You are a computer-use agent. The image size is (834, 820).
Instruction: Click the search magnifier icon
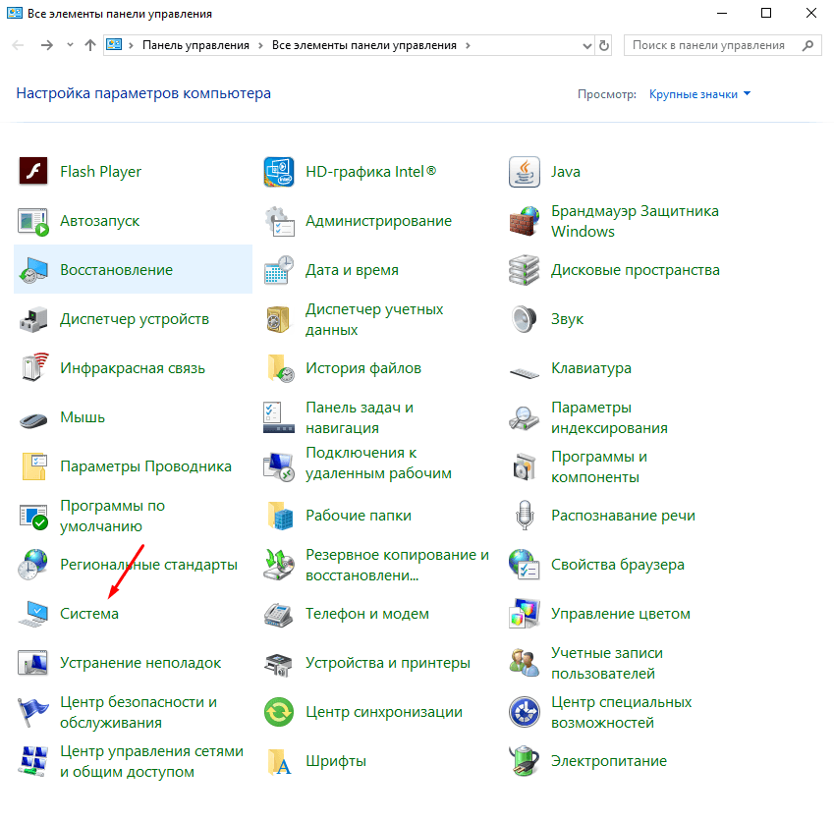(x=807, y=46)
